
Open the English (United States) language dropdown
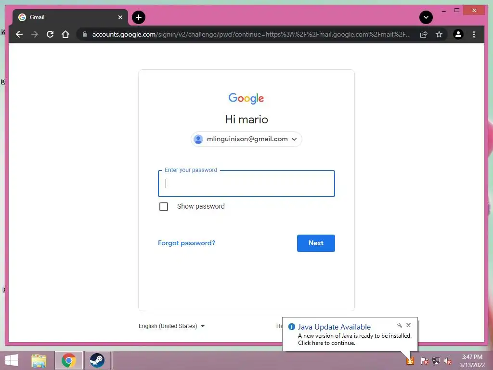(172, 326)
